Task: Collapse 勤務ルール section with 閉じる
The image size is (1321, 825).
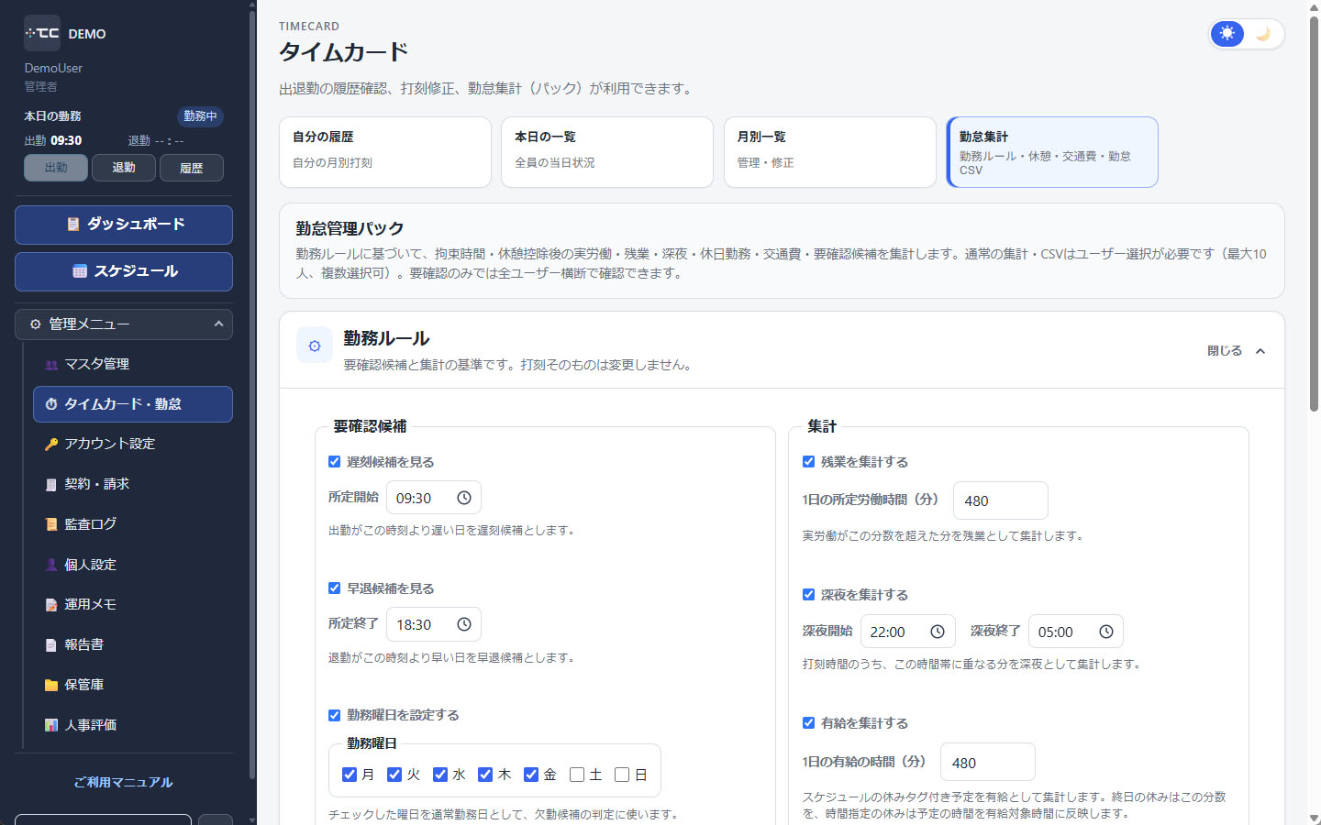Action: [1236, 351]
